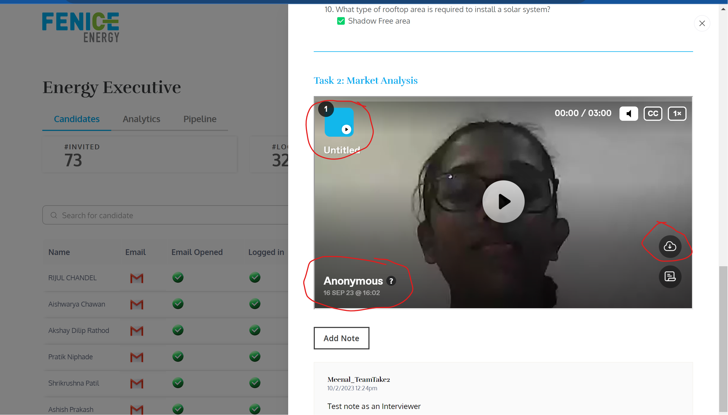Image resolution: width=728 pixels, height=415 pixels.
Task: Click the Fenice Energy logo
Action: [x=81, y=27]
